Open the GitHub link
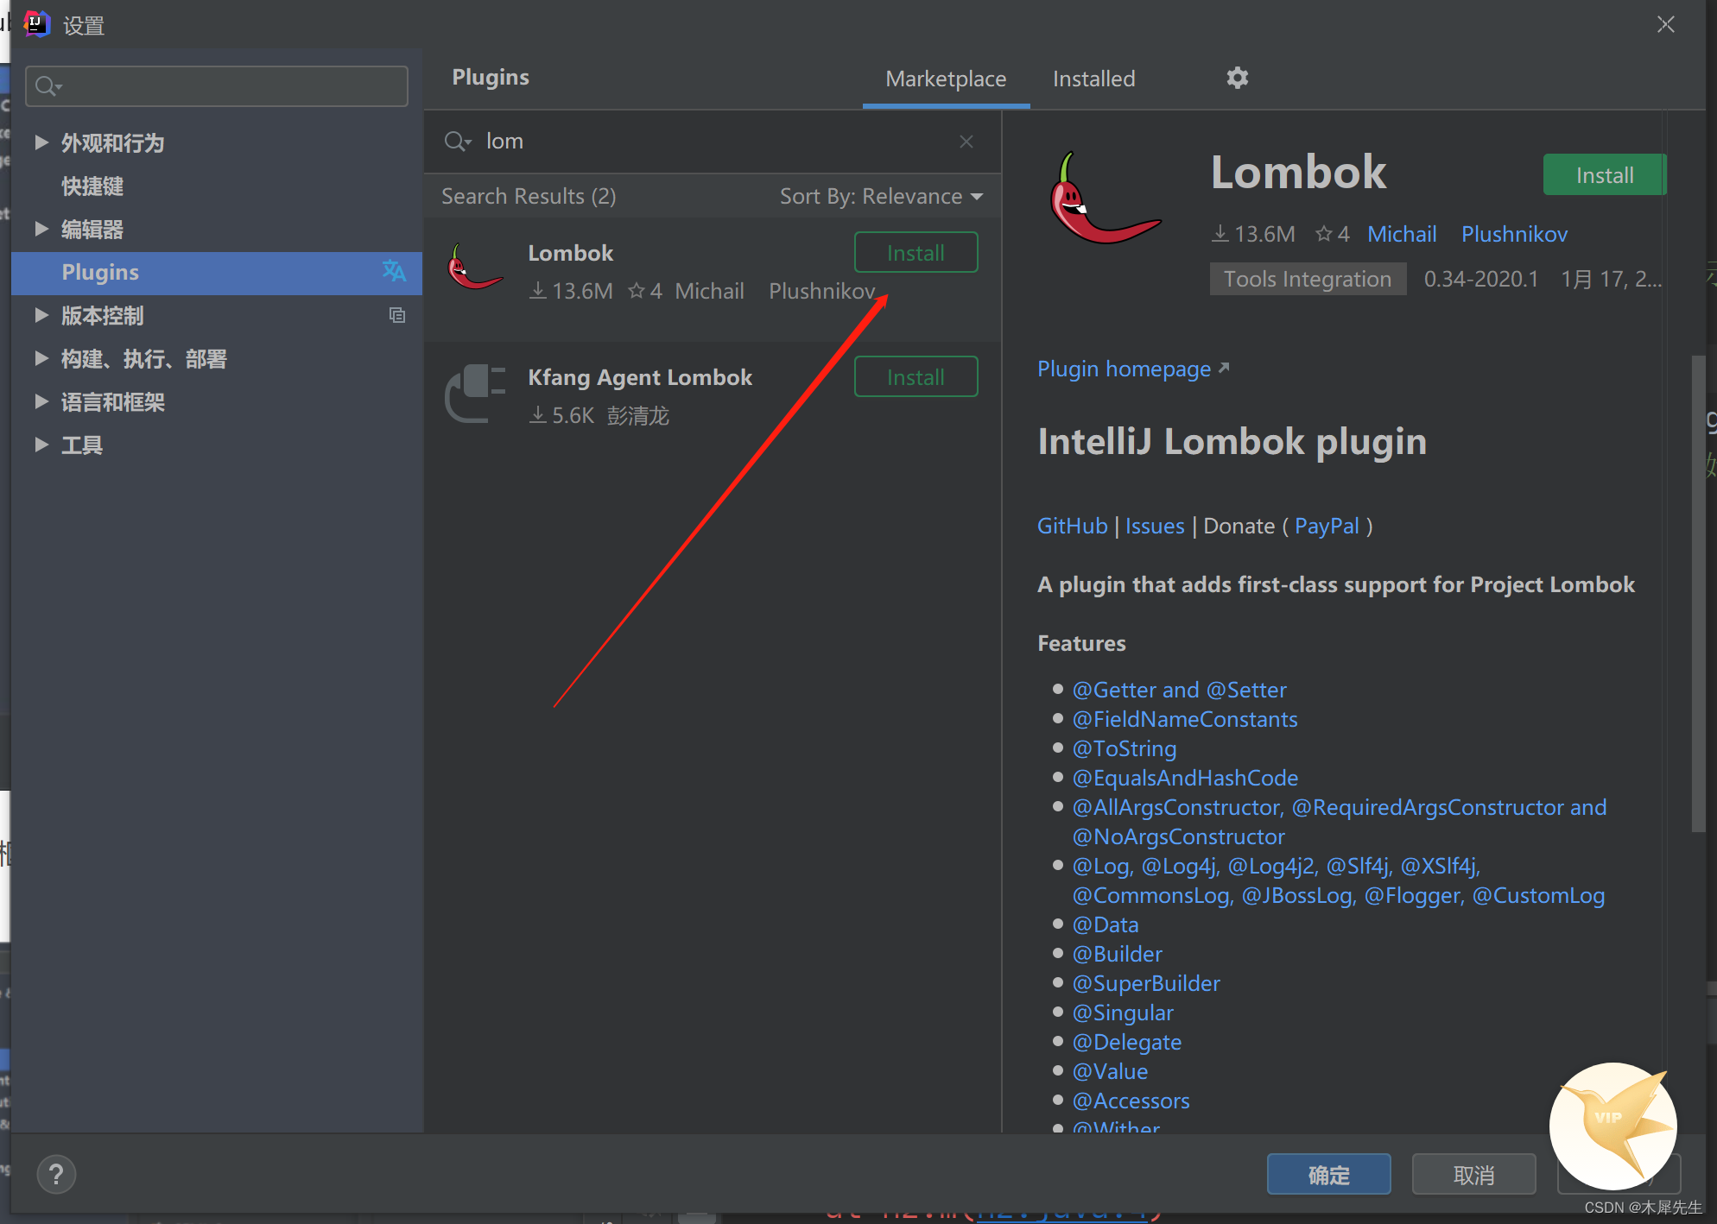The height and width of the screenshot is (1224, 1717). 1072,526
